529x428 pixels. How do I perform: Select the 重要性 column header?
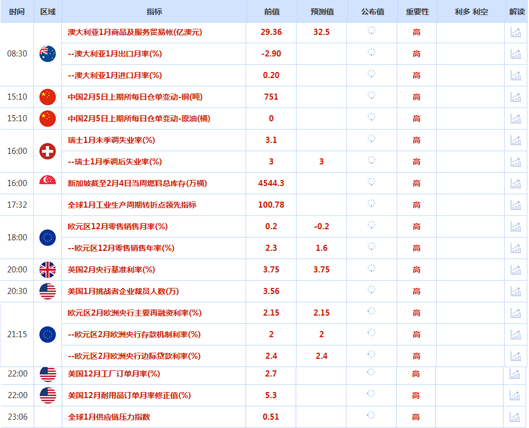point(417,12)
